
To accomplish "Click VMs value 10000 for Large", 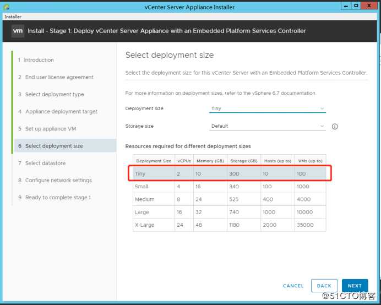I will [x=304, y=212].
